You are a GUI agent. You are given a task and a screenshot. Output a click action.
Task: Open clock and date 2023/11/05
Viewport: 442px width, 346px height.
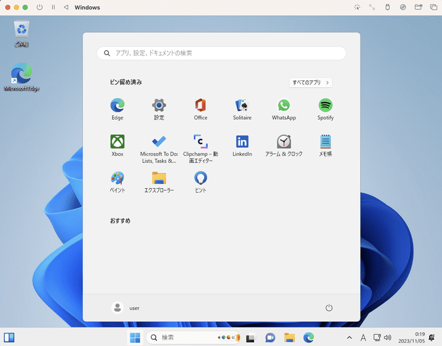click(411, 337)
